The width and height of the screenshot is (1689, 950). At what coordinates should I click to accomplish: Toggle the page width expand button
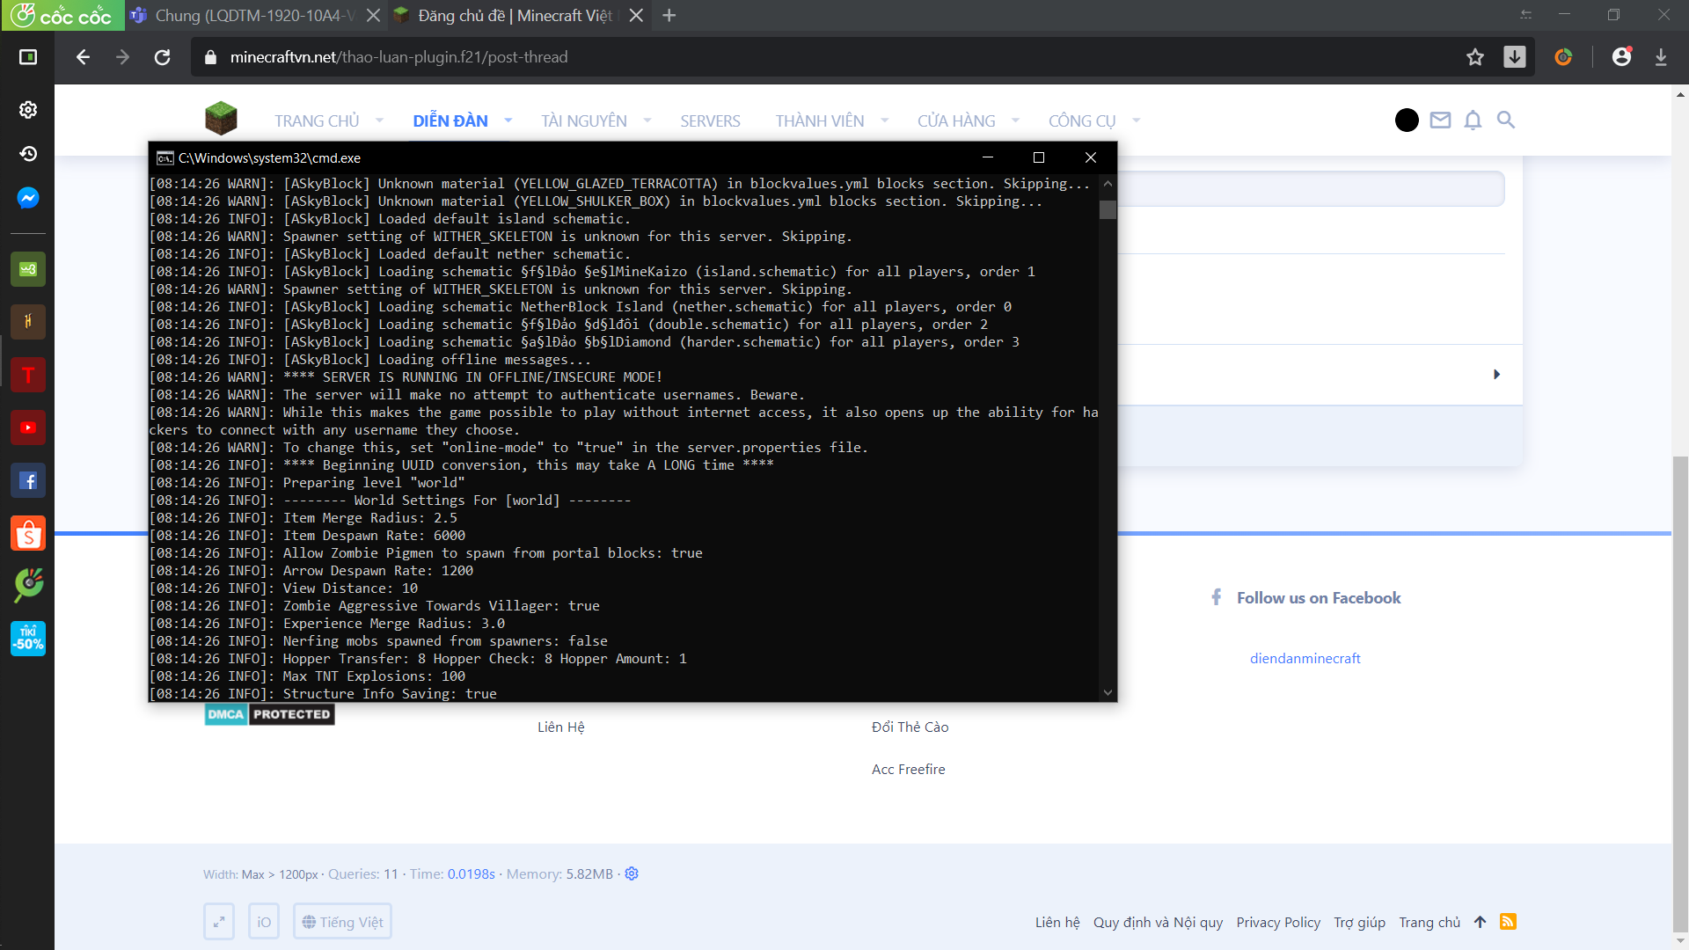point(219,921)
